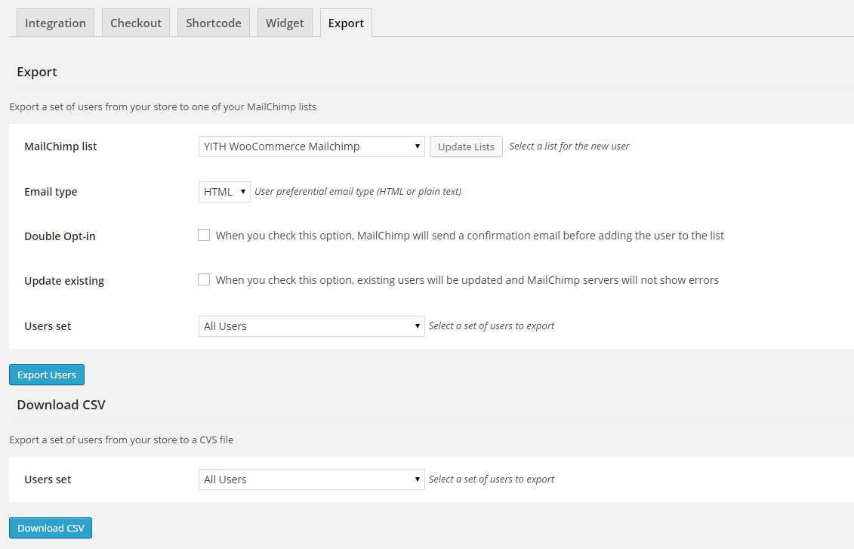854x549 pixels.
Task: Click the Export section heading
Action: point(37,72)
